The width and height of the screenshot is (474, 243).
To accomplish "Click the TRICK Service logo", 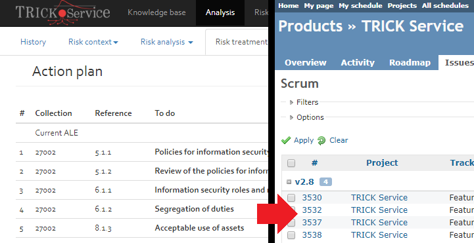I will click(x=62, y=12).
